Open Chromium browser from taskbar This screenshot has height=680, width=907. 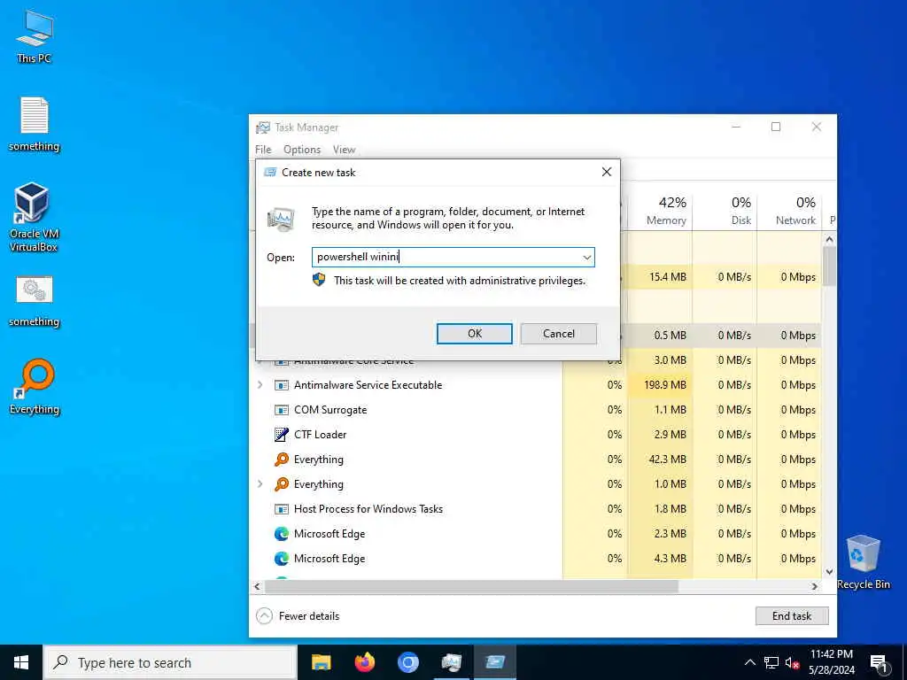tap(407, 662)
